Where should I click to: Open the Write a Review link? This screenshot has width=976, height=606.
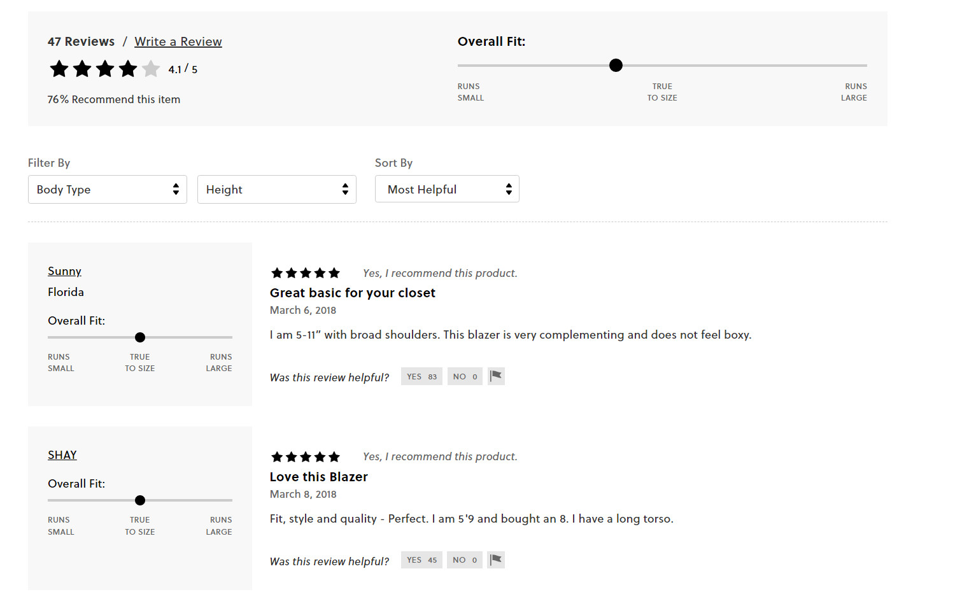click(x=178, y=41)
